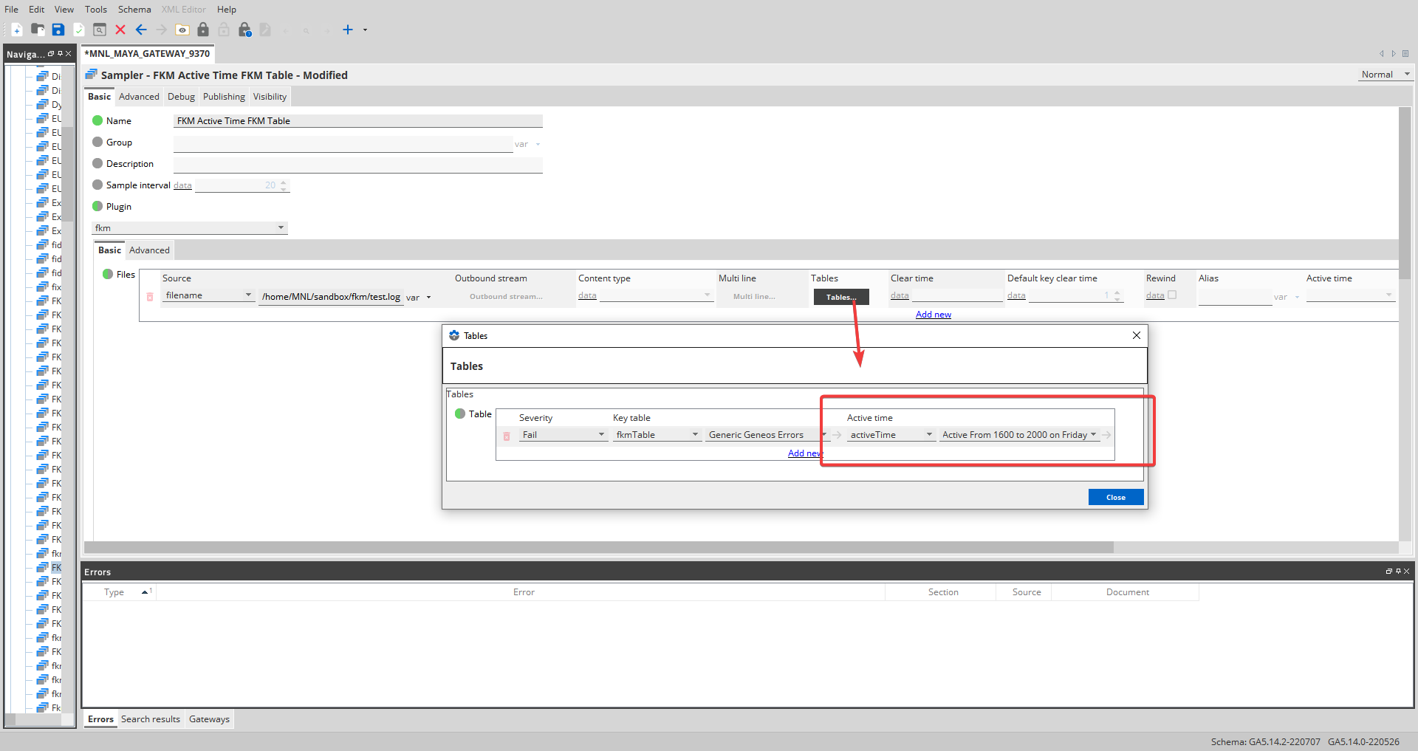The height and width of the screenshot is (751, 1418).
Task: Open the Plugin dropdown showing fkm
Action: coord(281,227)
